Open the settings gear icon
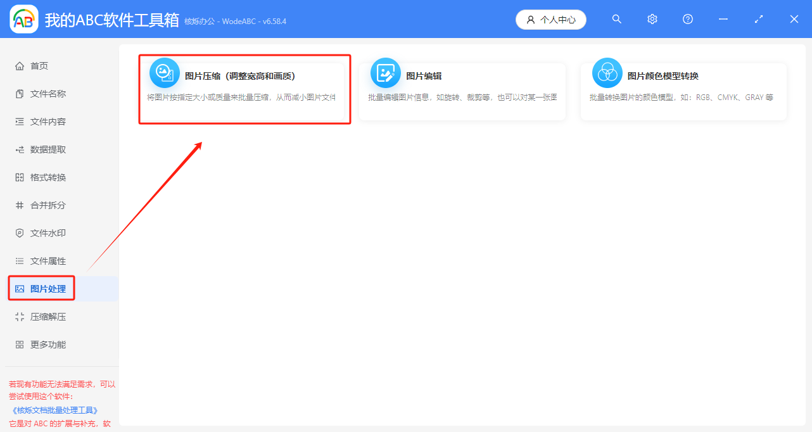 pos(652,19)
